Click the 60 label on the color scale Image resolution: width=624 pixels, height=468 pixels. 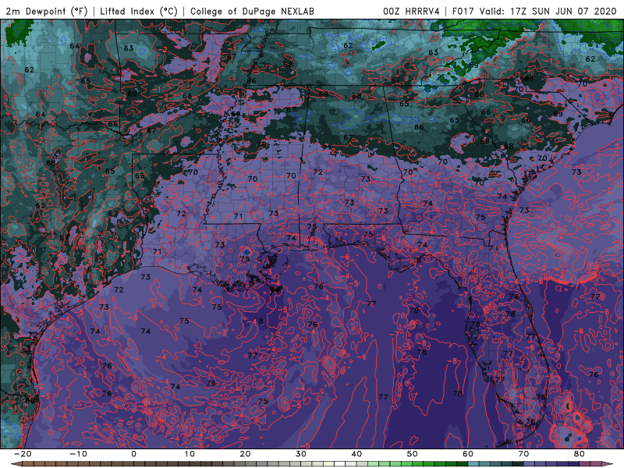point(468,454)
